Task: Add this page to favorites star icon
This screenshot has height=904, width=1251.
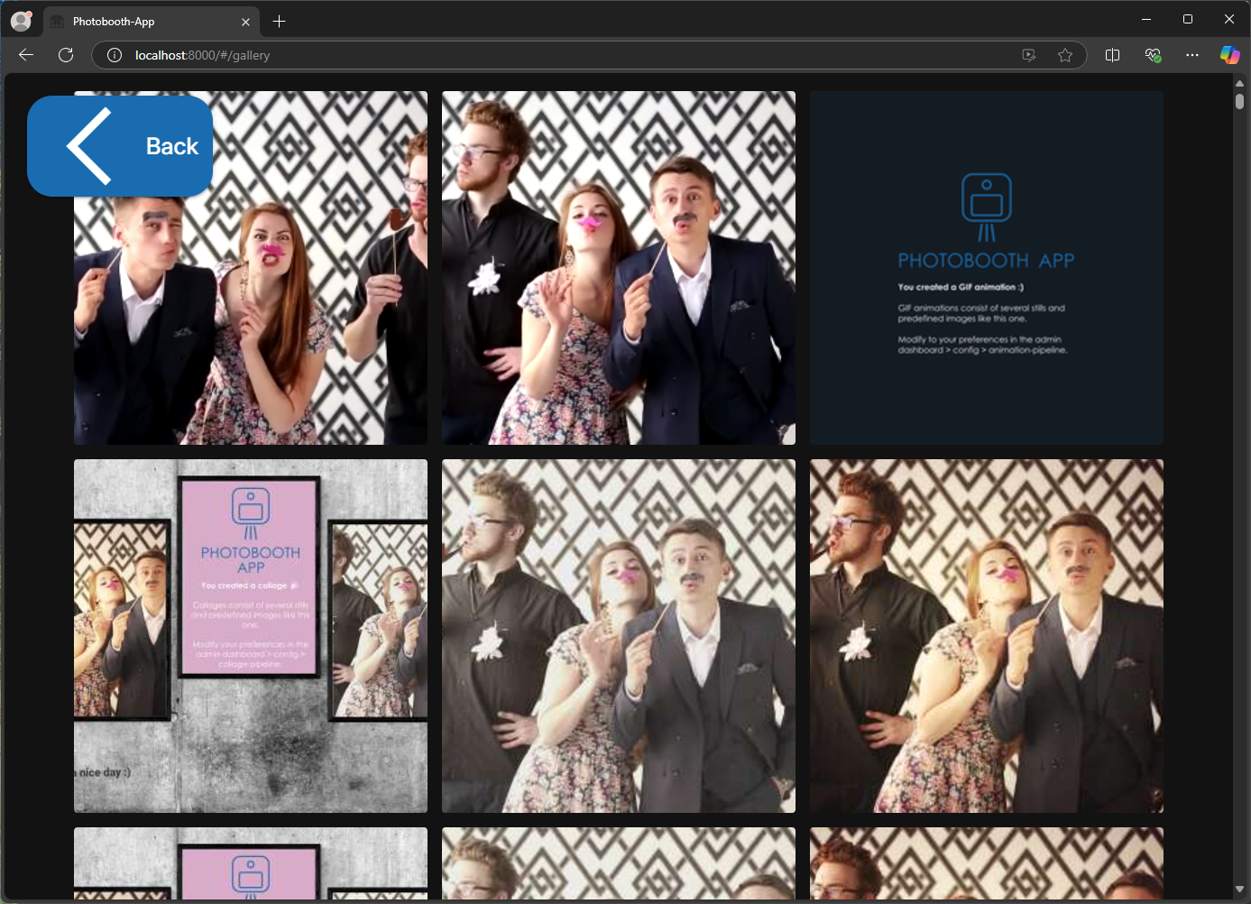Action: [x=1065, y=55]
